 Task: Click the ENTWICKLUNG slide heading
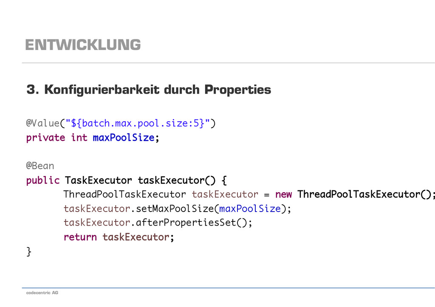[x=83, y=45]
